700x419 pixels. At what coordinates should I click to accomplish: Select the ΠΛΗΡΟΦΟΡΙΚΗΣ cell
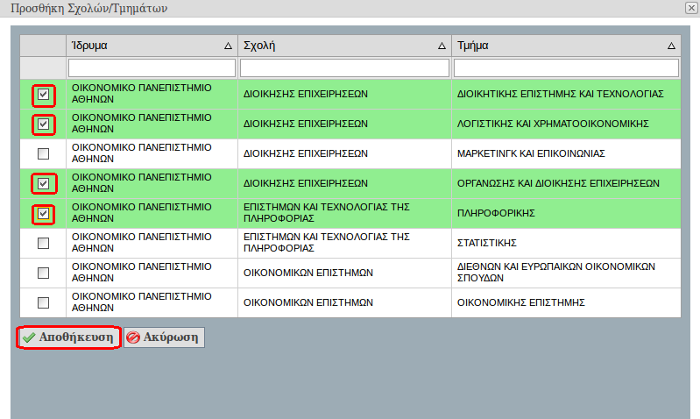566,214
